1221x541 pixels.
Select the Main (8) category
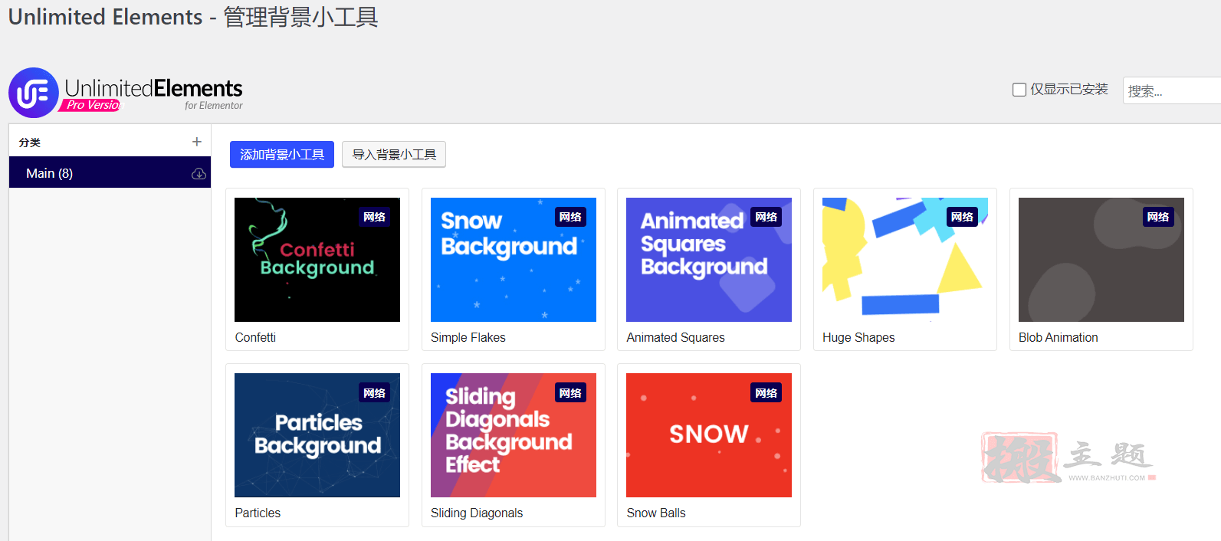[x=110, y=173]
